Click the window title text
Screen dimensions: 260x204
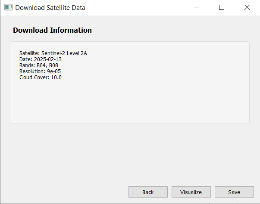tap(50, 7)
